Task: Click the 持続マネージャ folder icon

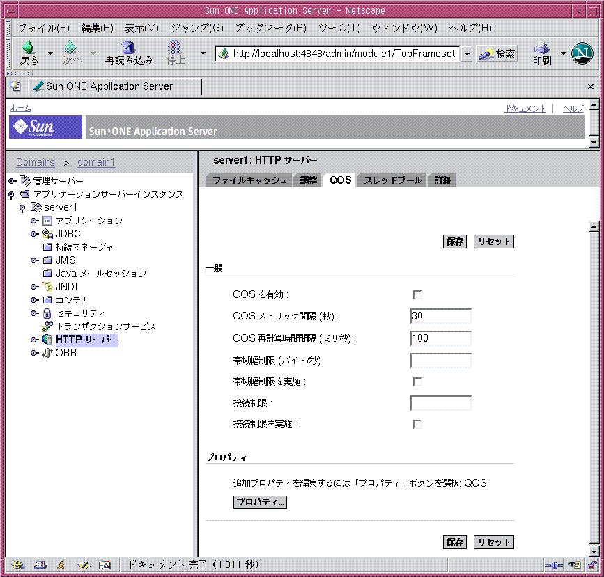Action: (x=47, y=246)
